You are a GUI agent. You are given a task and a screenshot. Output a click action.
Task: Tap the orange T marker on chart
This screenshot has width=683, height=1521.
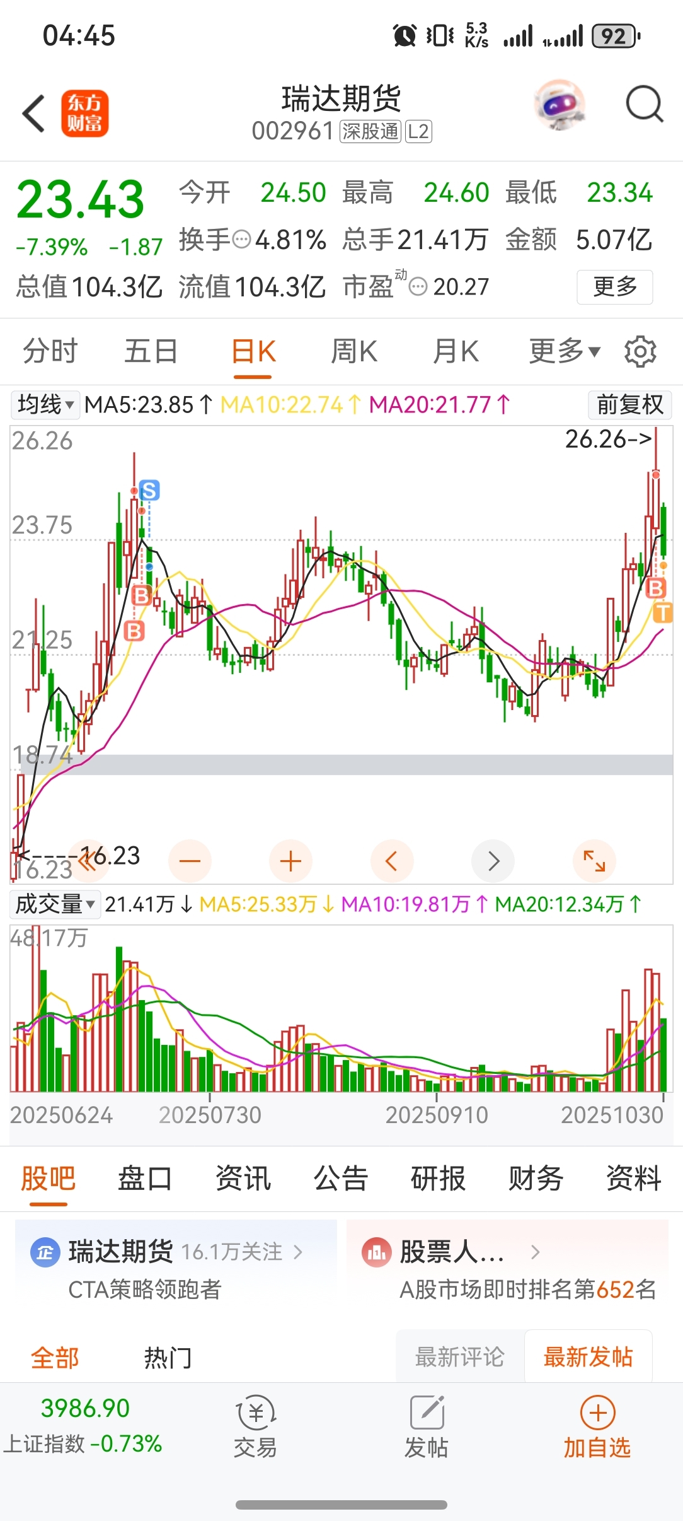(663, 612)
